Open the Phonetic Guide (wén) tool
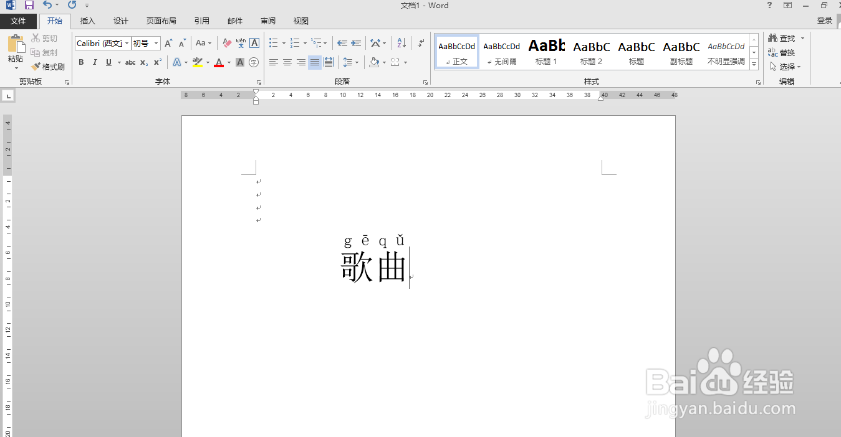 pos(241,44)
